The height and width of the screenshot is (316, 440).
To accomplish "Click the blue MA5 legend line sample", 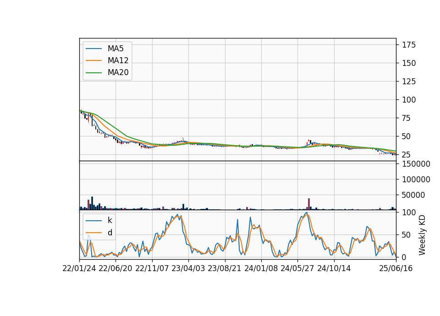I will 93,49.
